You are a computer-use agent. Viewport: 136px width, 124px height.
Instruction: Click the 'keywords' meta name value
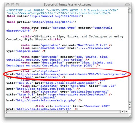coord(49,57)
